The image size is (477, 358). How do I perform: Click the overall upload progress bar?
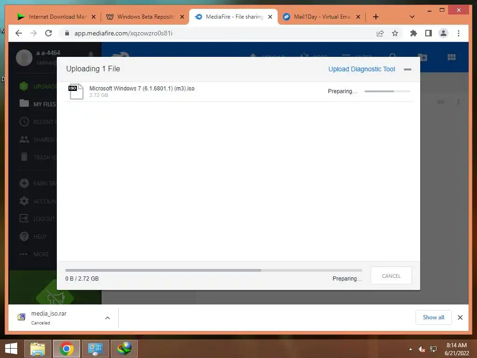[213, 270]
